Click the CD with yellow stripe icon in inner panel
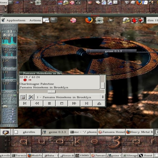The width and height of the screenshot is (158, 158). pyautogui.click(x=126, y=20)
